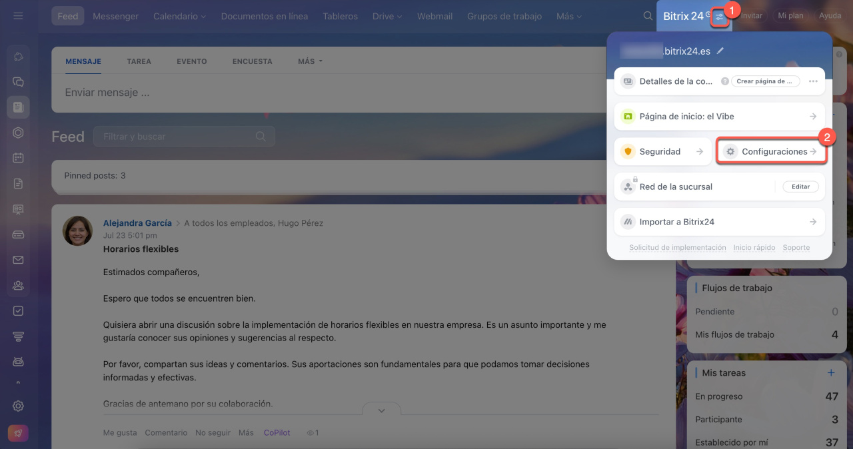Click the question mark beside Detalles de la co...
The height and width of the screenshot is (449, 853).
point(725,81)
